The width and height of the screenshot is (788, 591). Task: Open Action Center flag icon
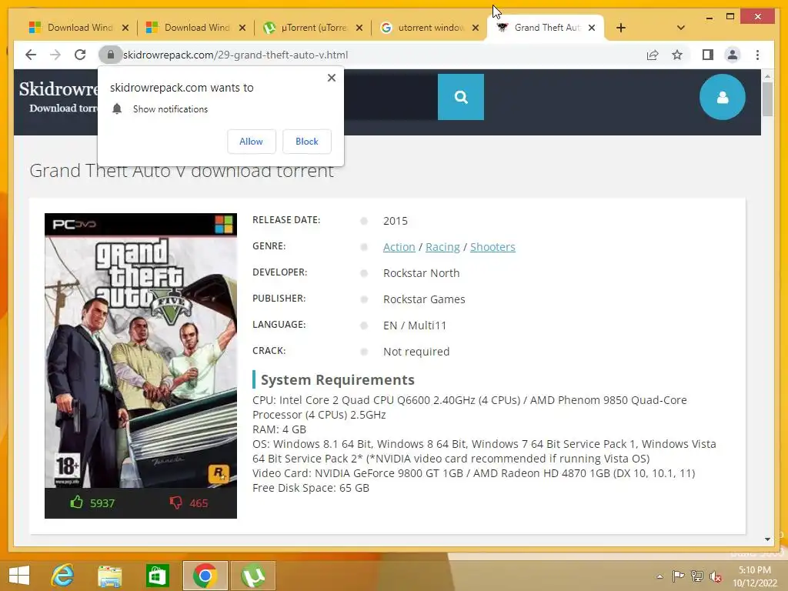tap(678, 576)
